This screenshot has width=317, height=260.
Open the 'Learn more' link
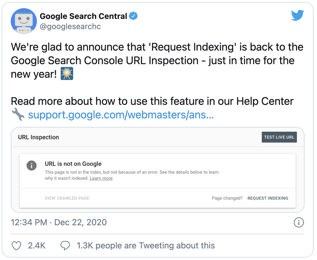point(101,178)
